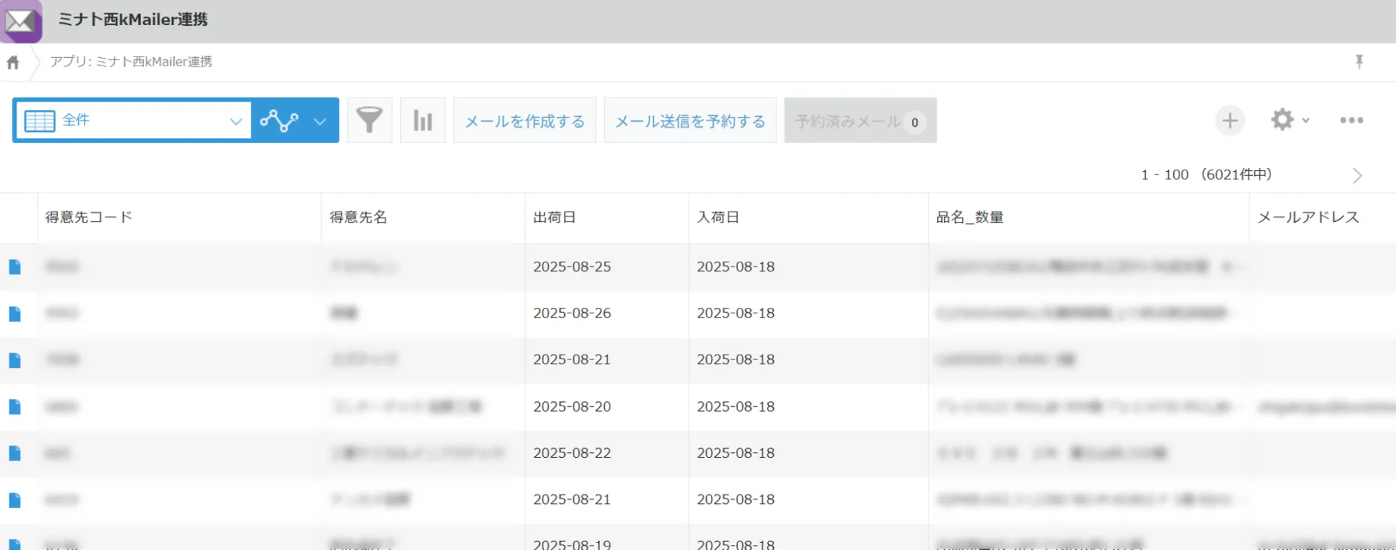This screenshot has height=550, width=1396.
Task: Click the メールを作成する button
Action: tap(524, 121)
